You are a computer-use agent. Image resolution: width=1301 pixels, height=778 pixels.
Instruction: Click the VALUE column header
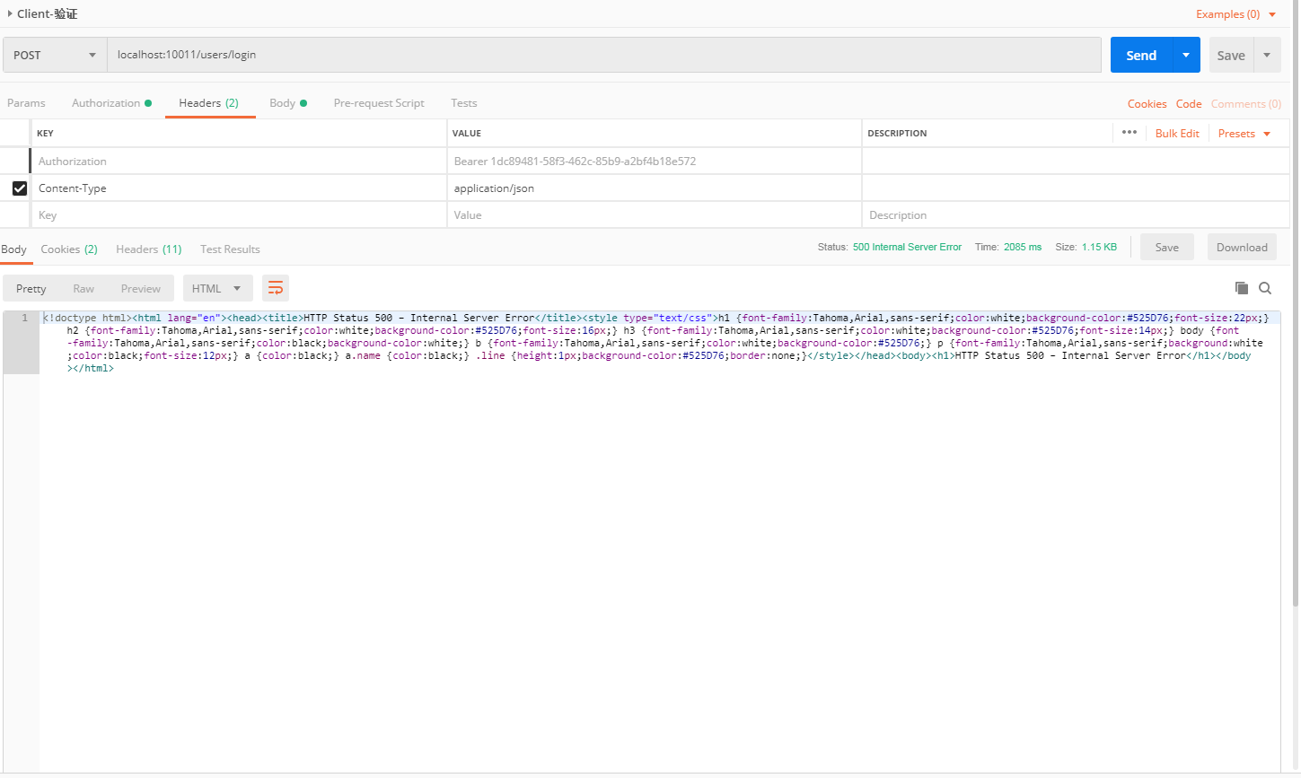coord(467,134)
